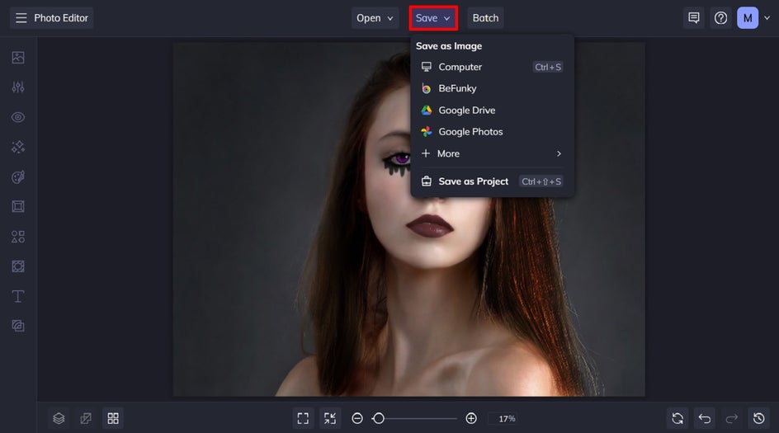Expand the Open dropdown
The image size is (779, 433).
tap(375, 18)
